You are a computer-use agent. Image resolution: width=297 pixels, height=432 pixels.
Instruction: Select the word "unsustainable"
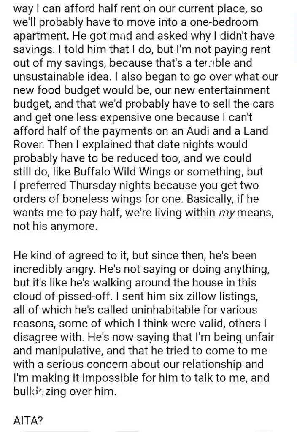pos(49,76)
